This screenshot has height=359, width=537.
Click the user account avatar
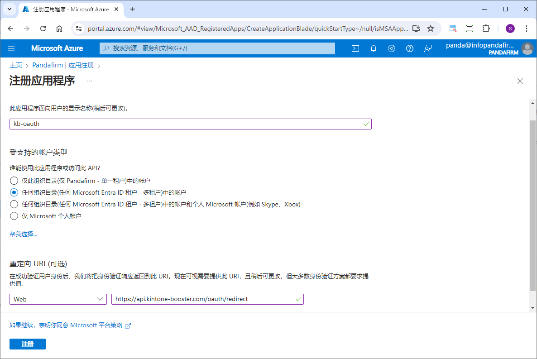point(527,48)
